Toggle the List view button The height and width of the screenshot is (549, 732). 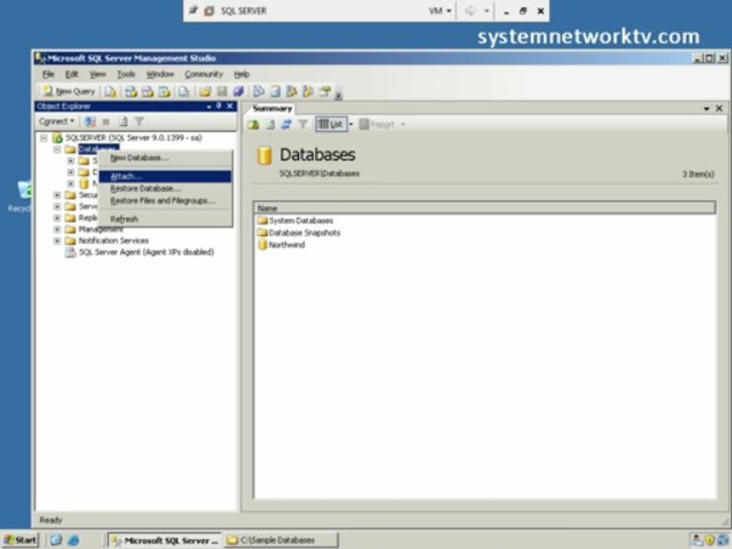coord(331,124)
